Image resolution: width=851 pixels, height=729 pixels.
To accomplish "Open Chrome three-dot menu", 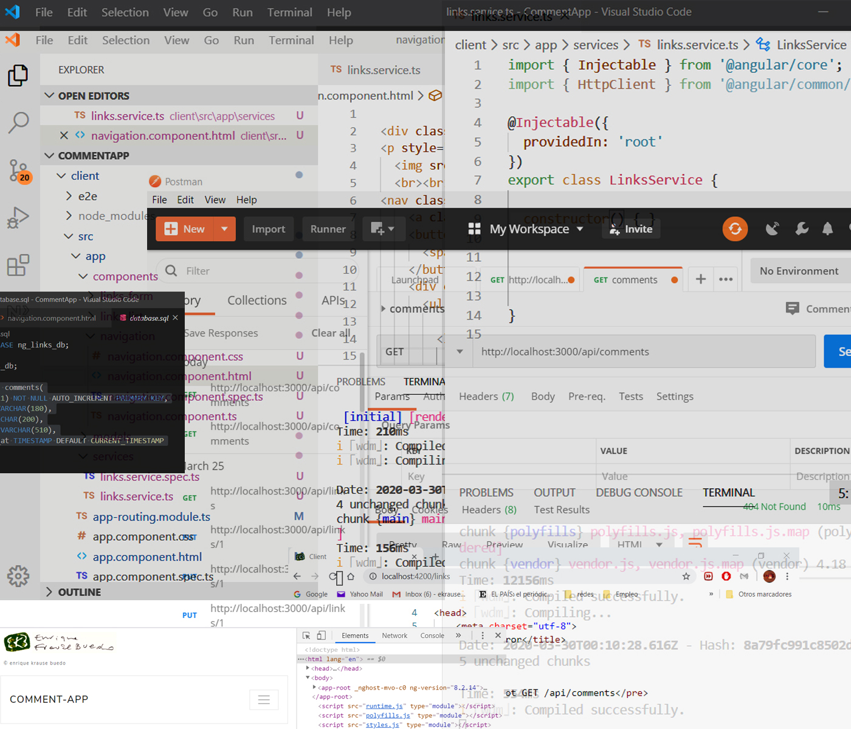I will click(787, 577).
